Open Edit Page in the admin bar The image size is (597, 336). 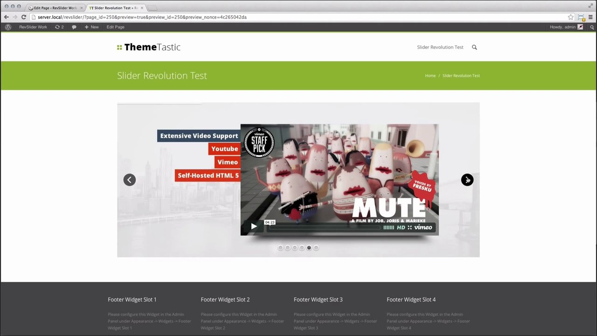115,27
